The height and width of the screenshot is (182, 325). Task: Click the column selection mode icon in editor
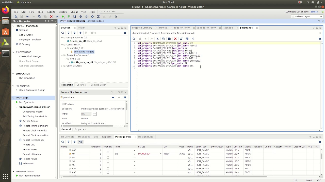(x=187, y=39)
